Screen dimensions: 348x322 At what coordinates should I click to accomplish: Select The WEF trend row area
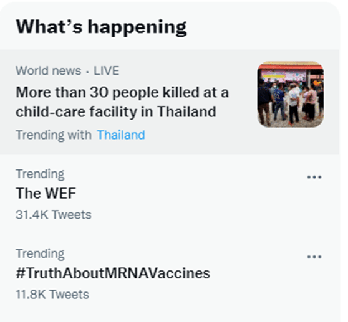click(x=170, y=194)
